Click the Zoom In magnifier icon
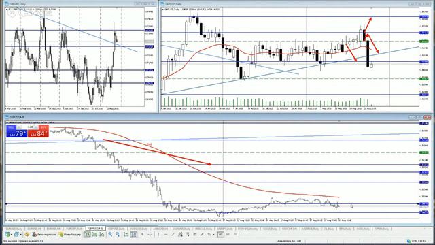The width and height of the screenshot is (435, 245). click(110, 234)
